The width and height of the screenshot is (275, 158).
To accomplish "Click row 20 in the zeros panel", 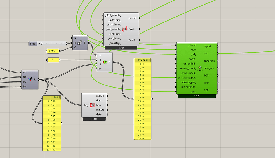I will tap(143, 139).
